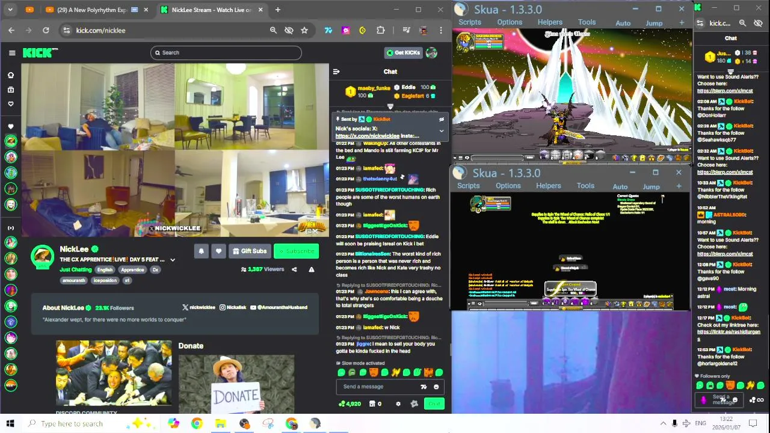Open Tools menu in bottom Skua window
Viewport: 770px width, 433px height.
click(585, 186)
